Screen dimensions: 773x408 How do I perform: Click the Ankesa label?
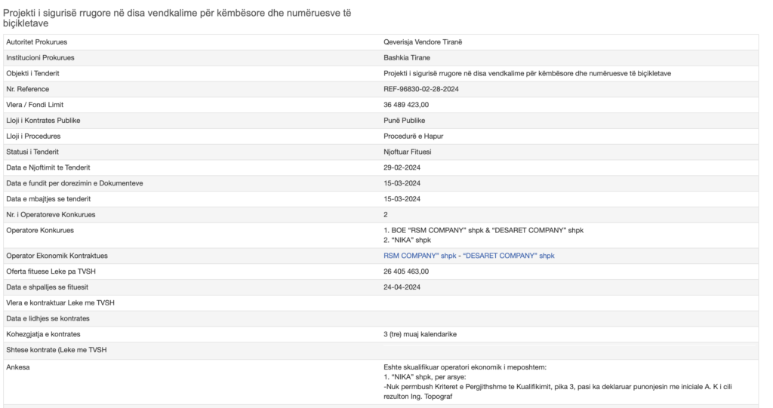click(18, 368)
